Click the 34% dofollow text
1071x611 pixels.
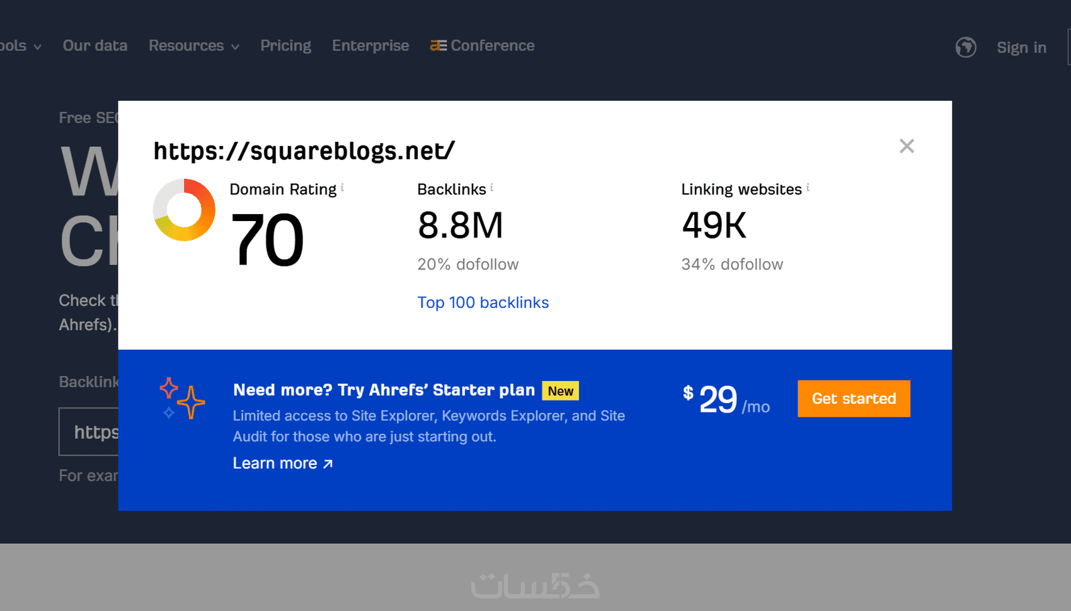tap(732, 264)
